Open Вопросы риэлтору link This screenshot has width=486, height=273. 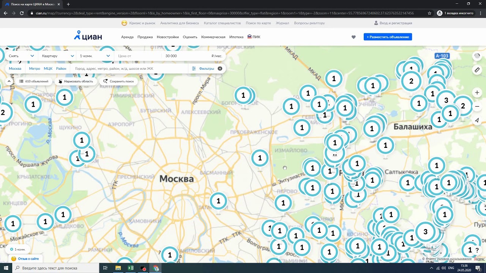(x=309, y=23)
